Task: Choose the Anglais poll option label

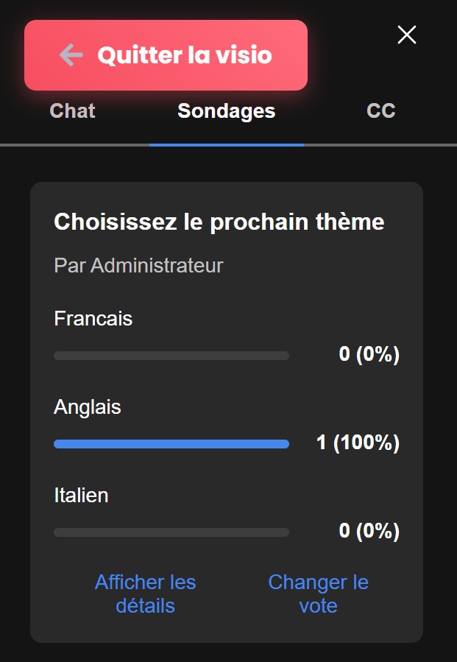Action: [88, 407]
